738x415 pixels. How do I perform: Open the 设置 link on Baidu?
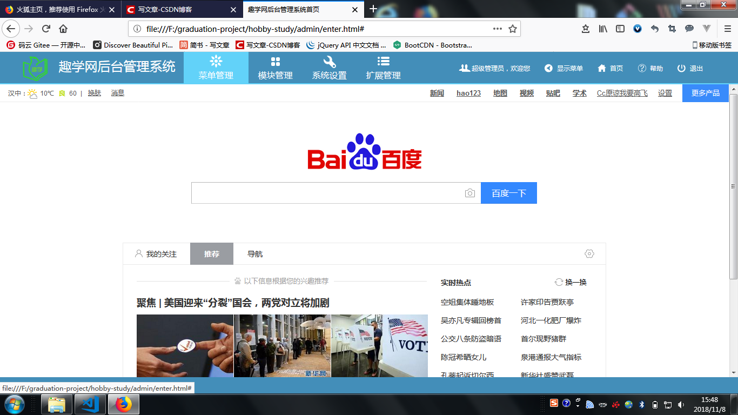[x=665, y=93]
